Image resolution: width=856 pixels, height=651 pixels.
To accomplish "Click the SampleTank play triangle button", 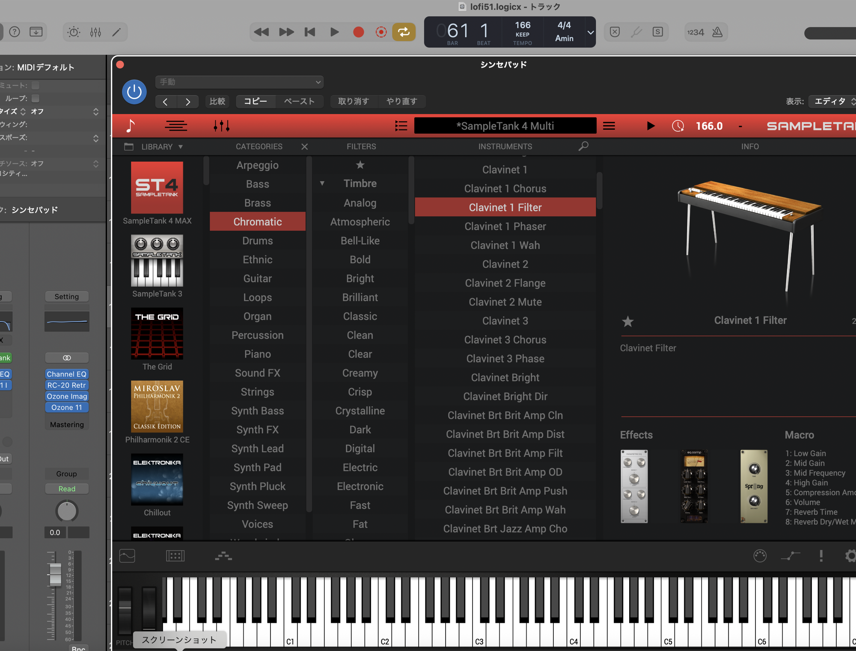I will [651, 126].
